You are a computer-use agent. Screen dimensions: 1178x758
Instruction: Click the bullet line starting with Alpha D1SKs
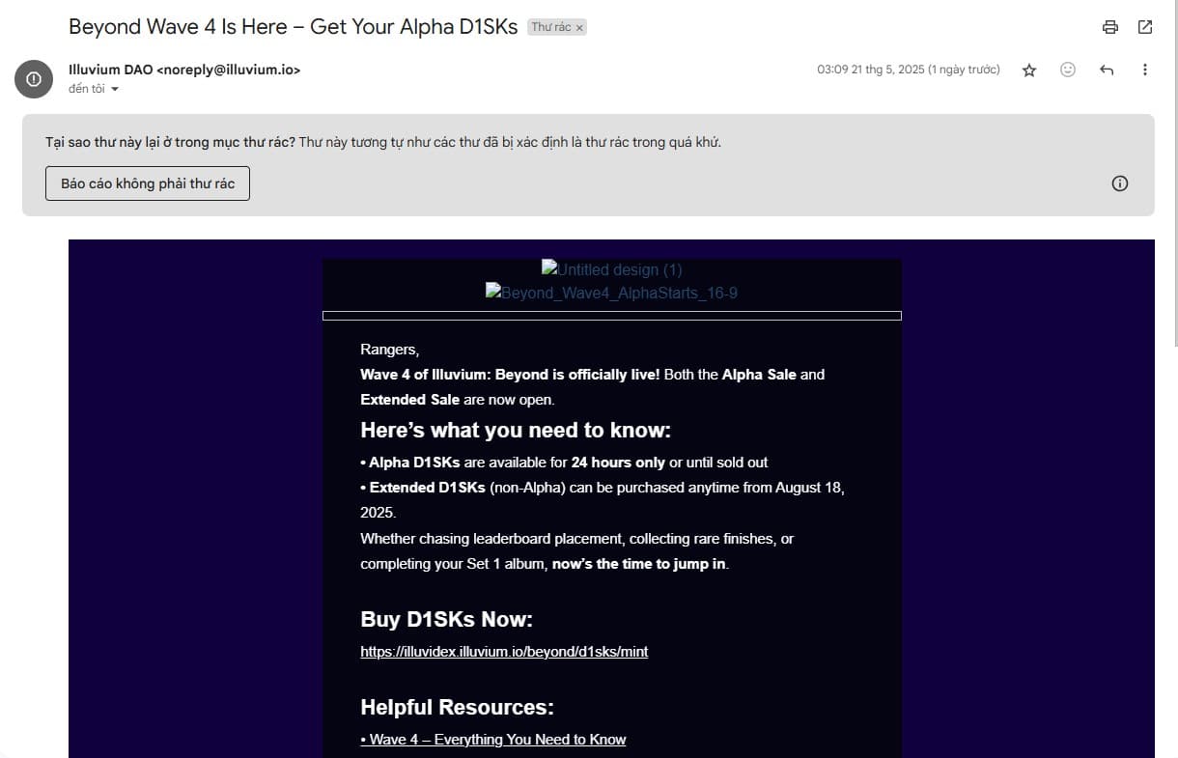564,463
